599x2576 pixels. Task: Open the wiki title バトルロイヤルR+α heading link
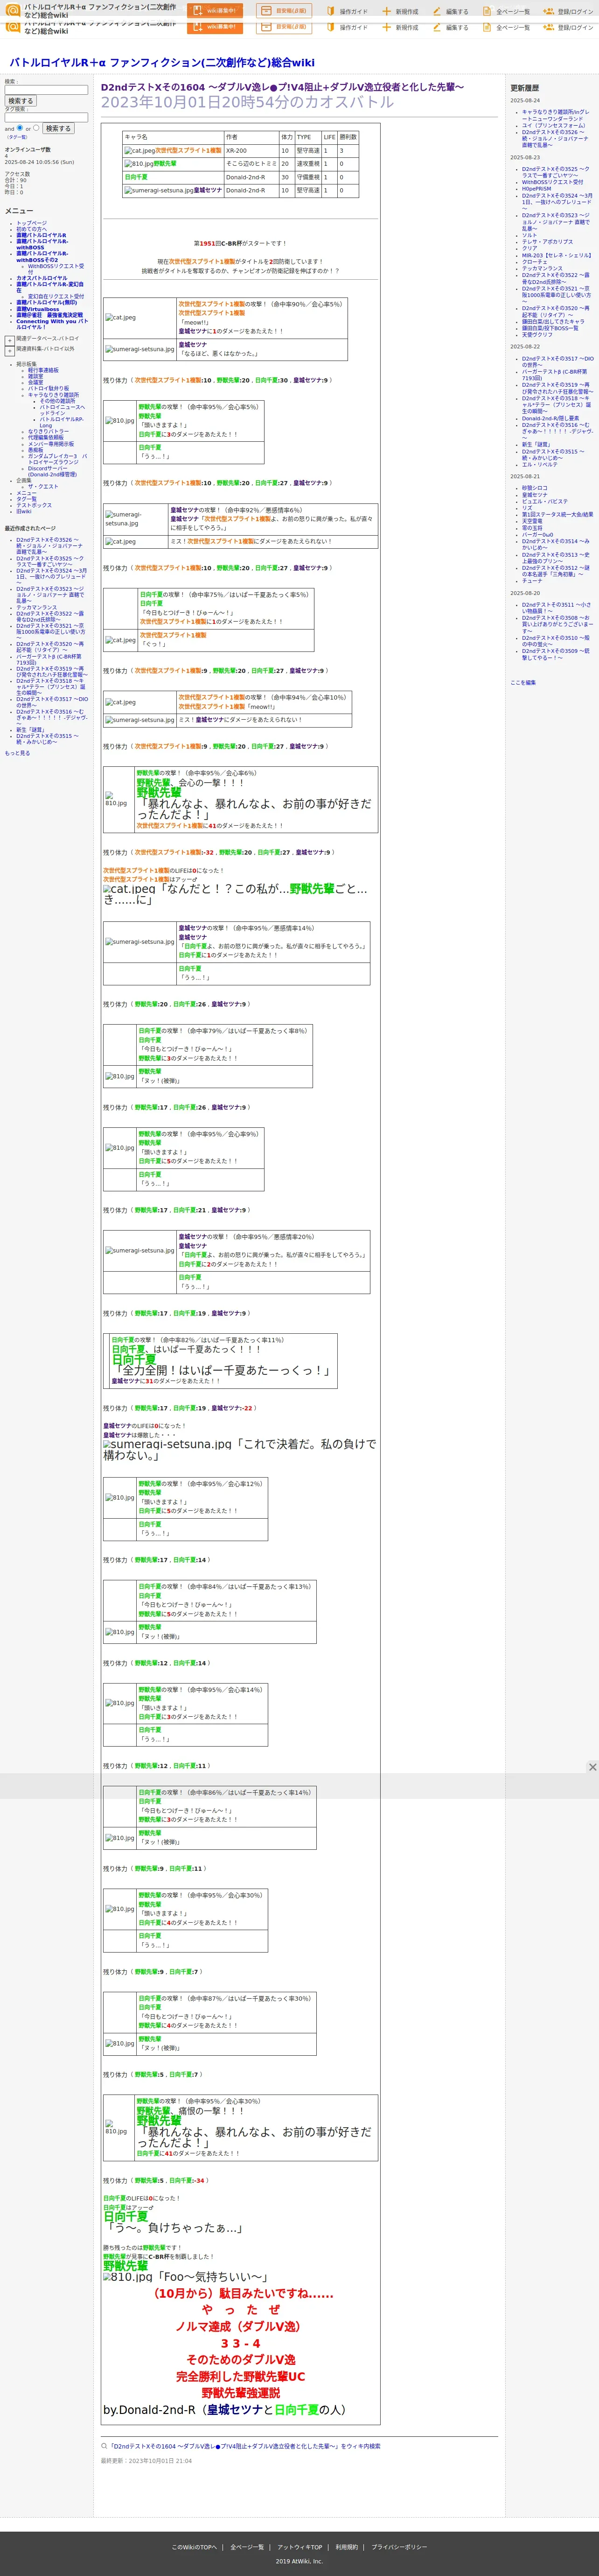click(162, 62)
